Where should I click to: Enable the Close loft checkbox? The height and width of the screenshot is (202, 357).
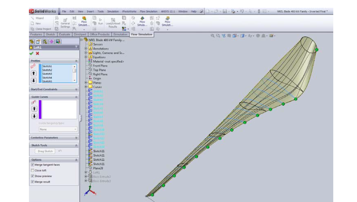33,170
